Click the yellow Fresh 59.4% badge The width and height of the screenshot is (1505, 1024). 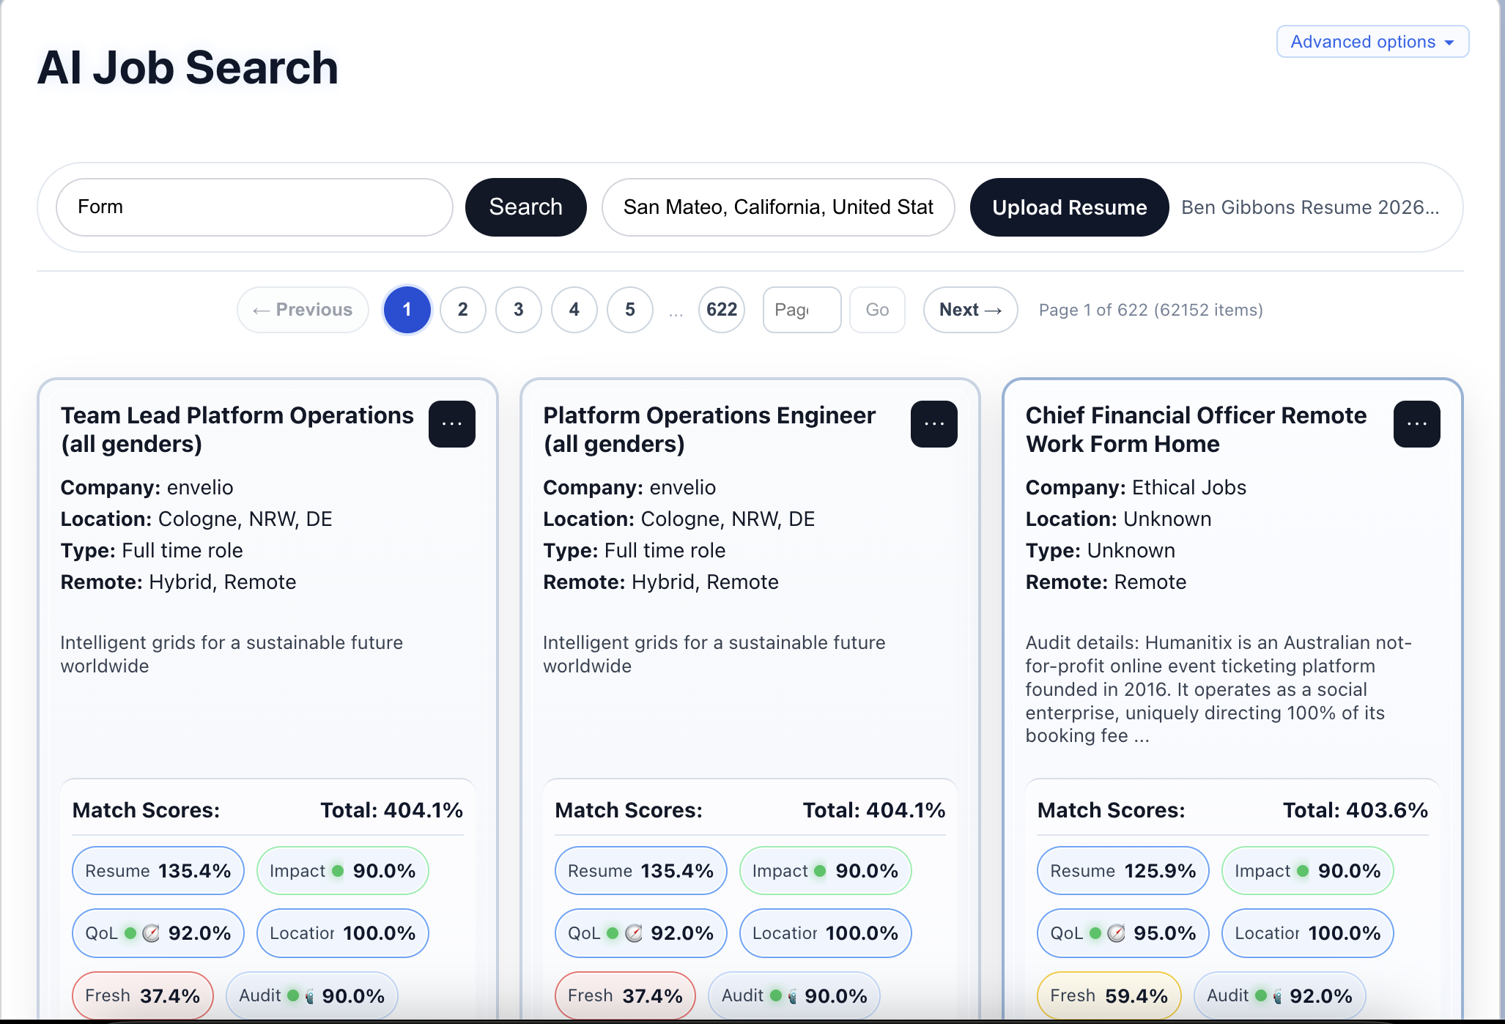(1109, 996)
